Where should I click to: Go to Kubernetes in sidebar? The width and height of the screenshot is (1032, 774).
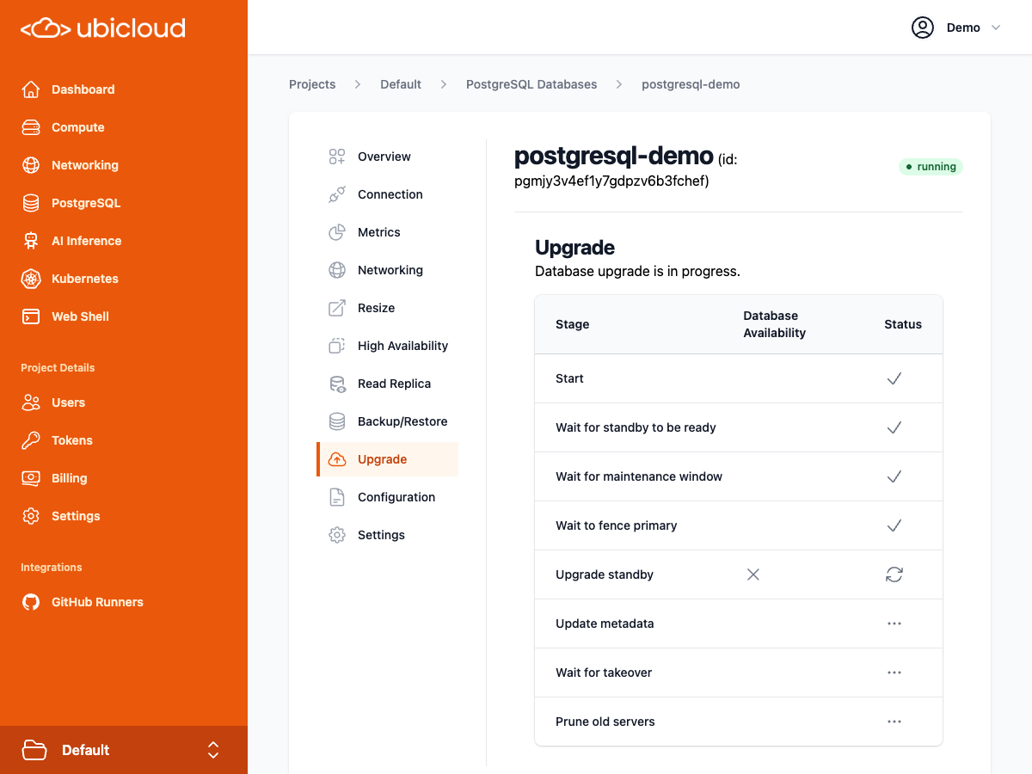pos(124,279)
